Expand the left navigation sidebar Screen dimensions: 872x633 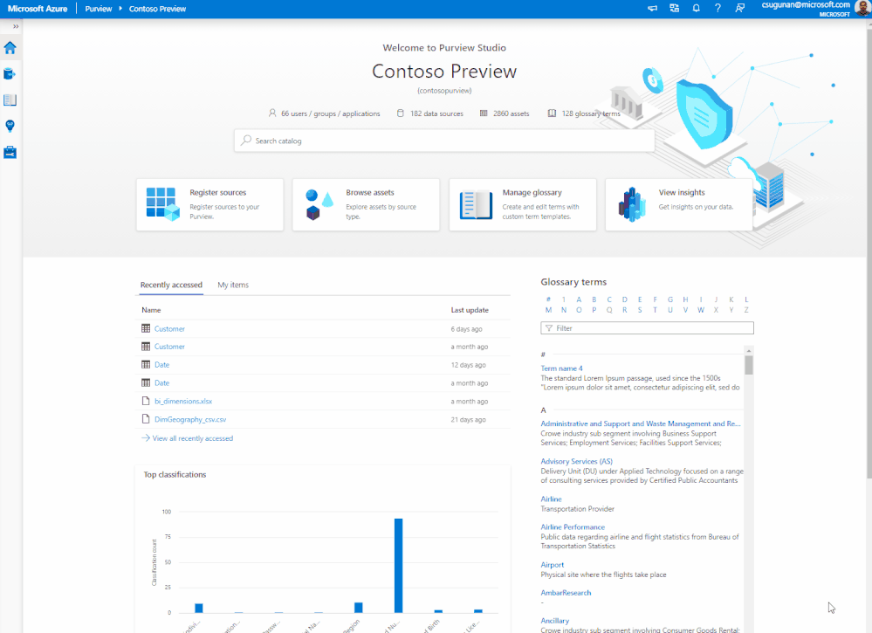tap(16, 26)
